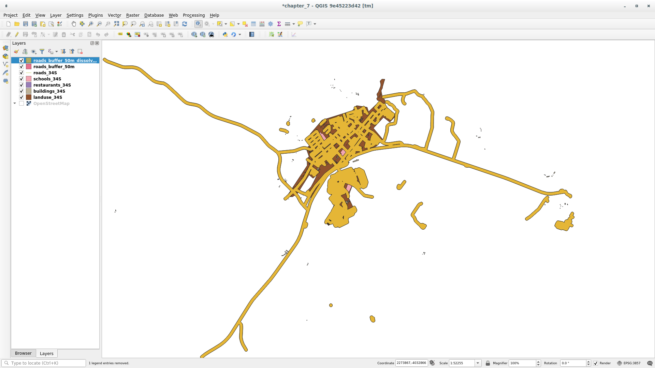Activate the Identify Features tool
This screenshot has width=655, height=368.
(x=198, y=24)
